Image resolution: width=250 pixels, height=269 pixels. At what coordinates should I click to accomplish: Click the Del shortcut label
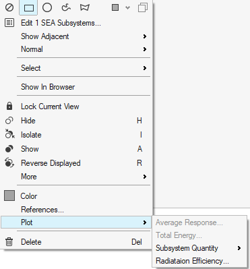point(137,242)
